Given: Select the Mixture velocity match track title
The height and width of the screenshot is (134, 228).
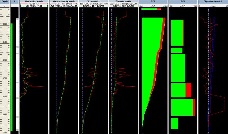Looking at the screenshot, I should [x=64, y=1].
